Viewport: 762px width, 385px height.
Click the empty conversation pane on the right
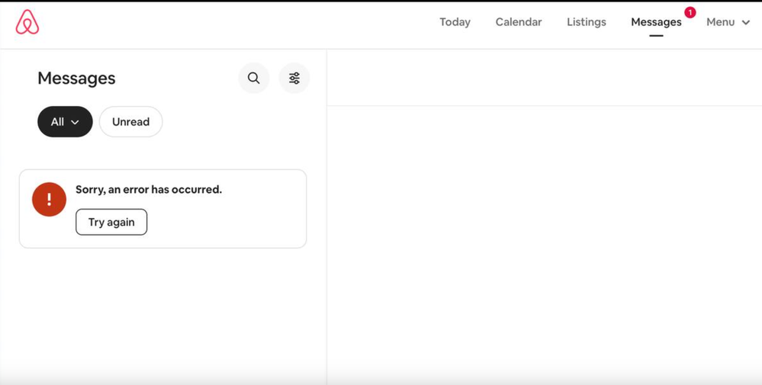point(544,244)
